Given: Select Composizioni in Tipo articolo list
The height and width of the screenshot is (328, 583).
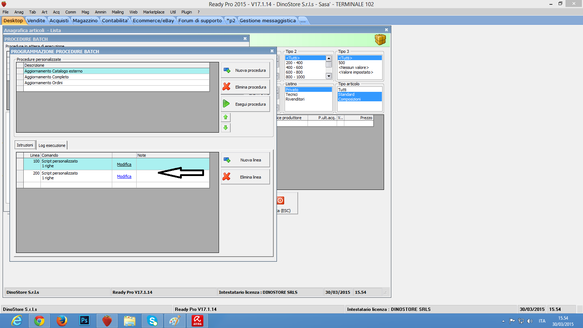Looking at the screenshot, I should 360,99.
